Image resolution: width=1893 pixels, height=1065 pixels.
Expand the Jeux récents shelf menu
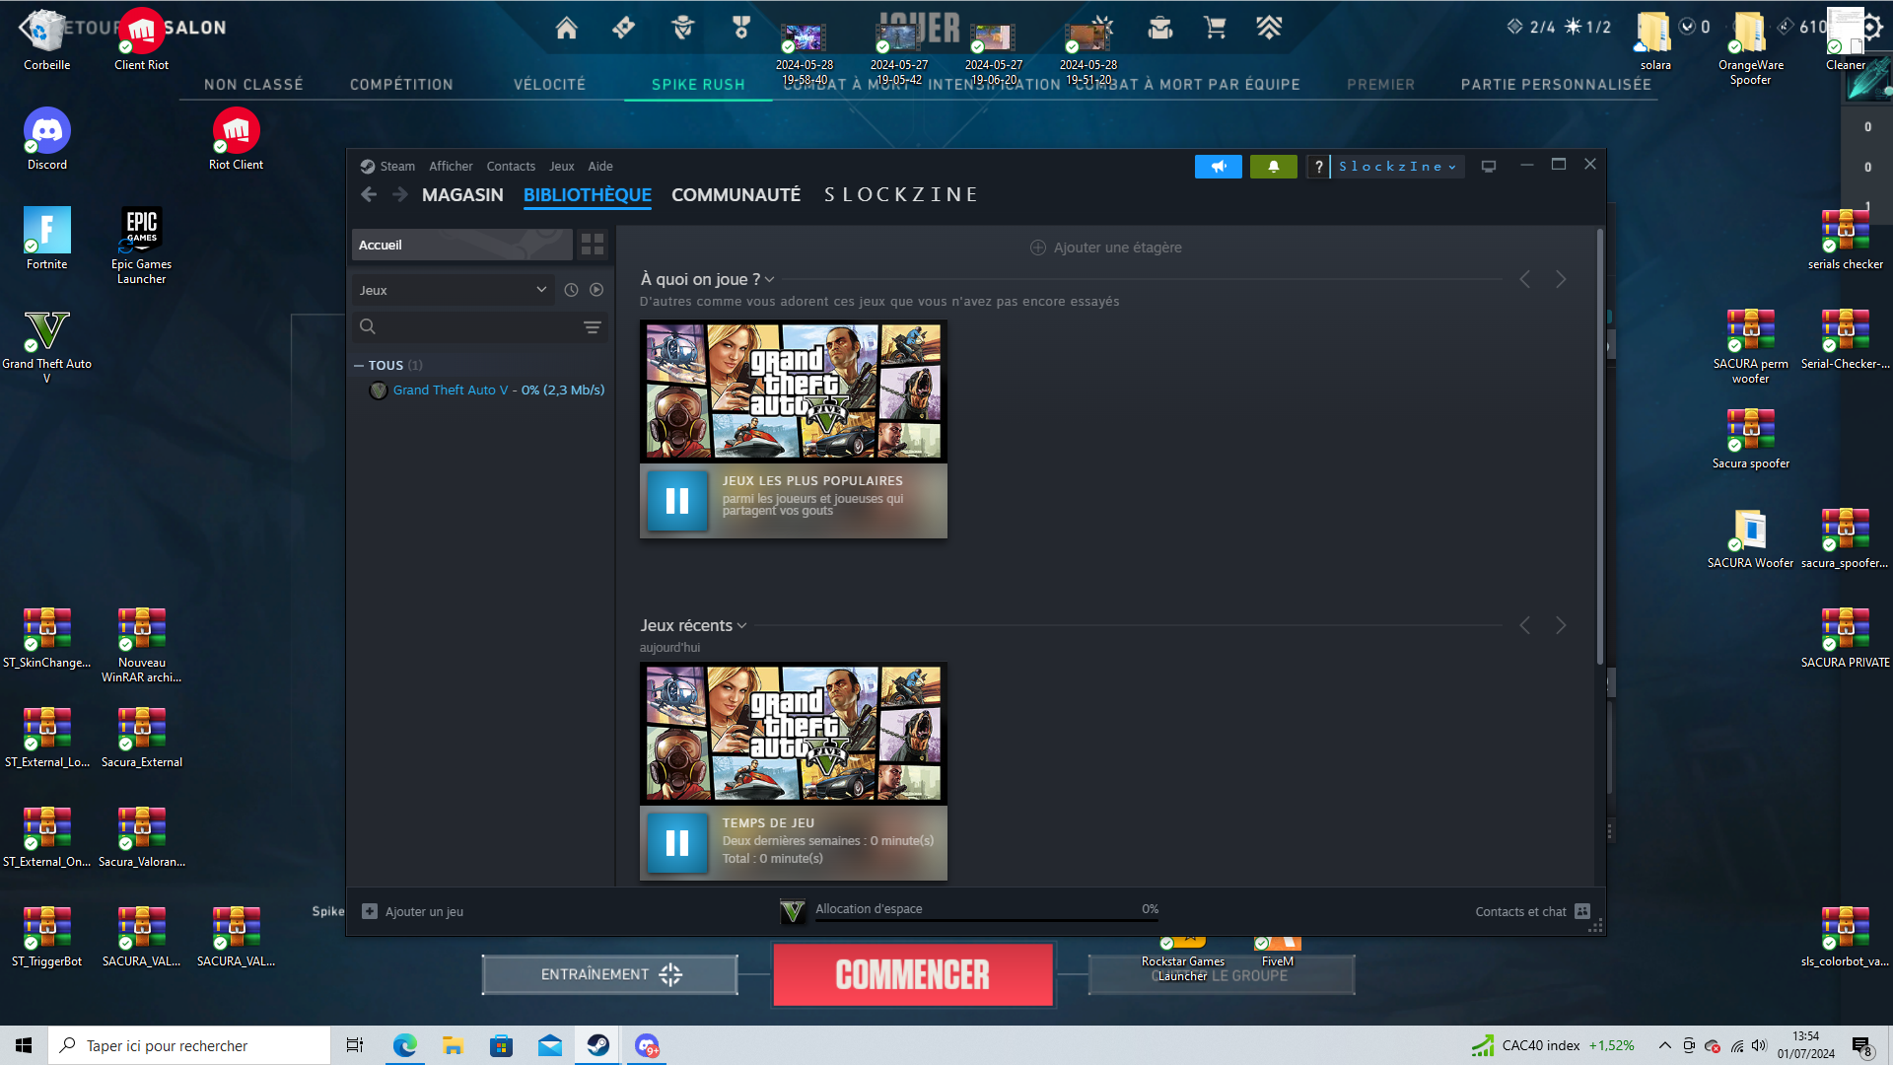coord(741,626)
